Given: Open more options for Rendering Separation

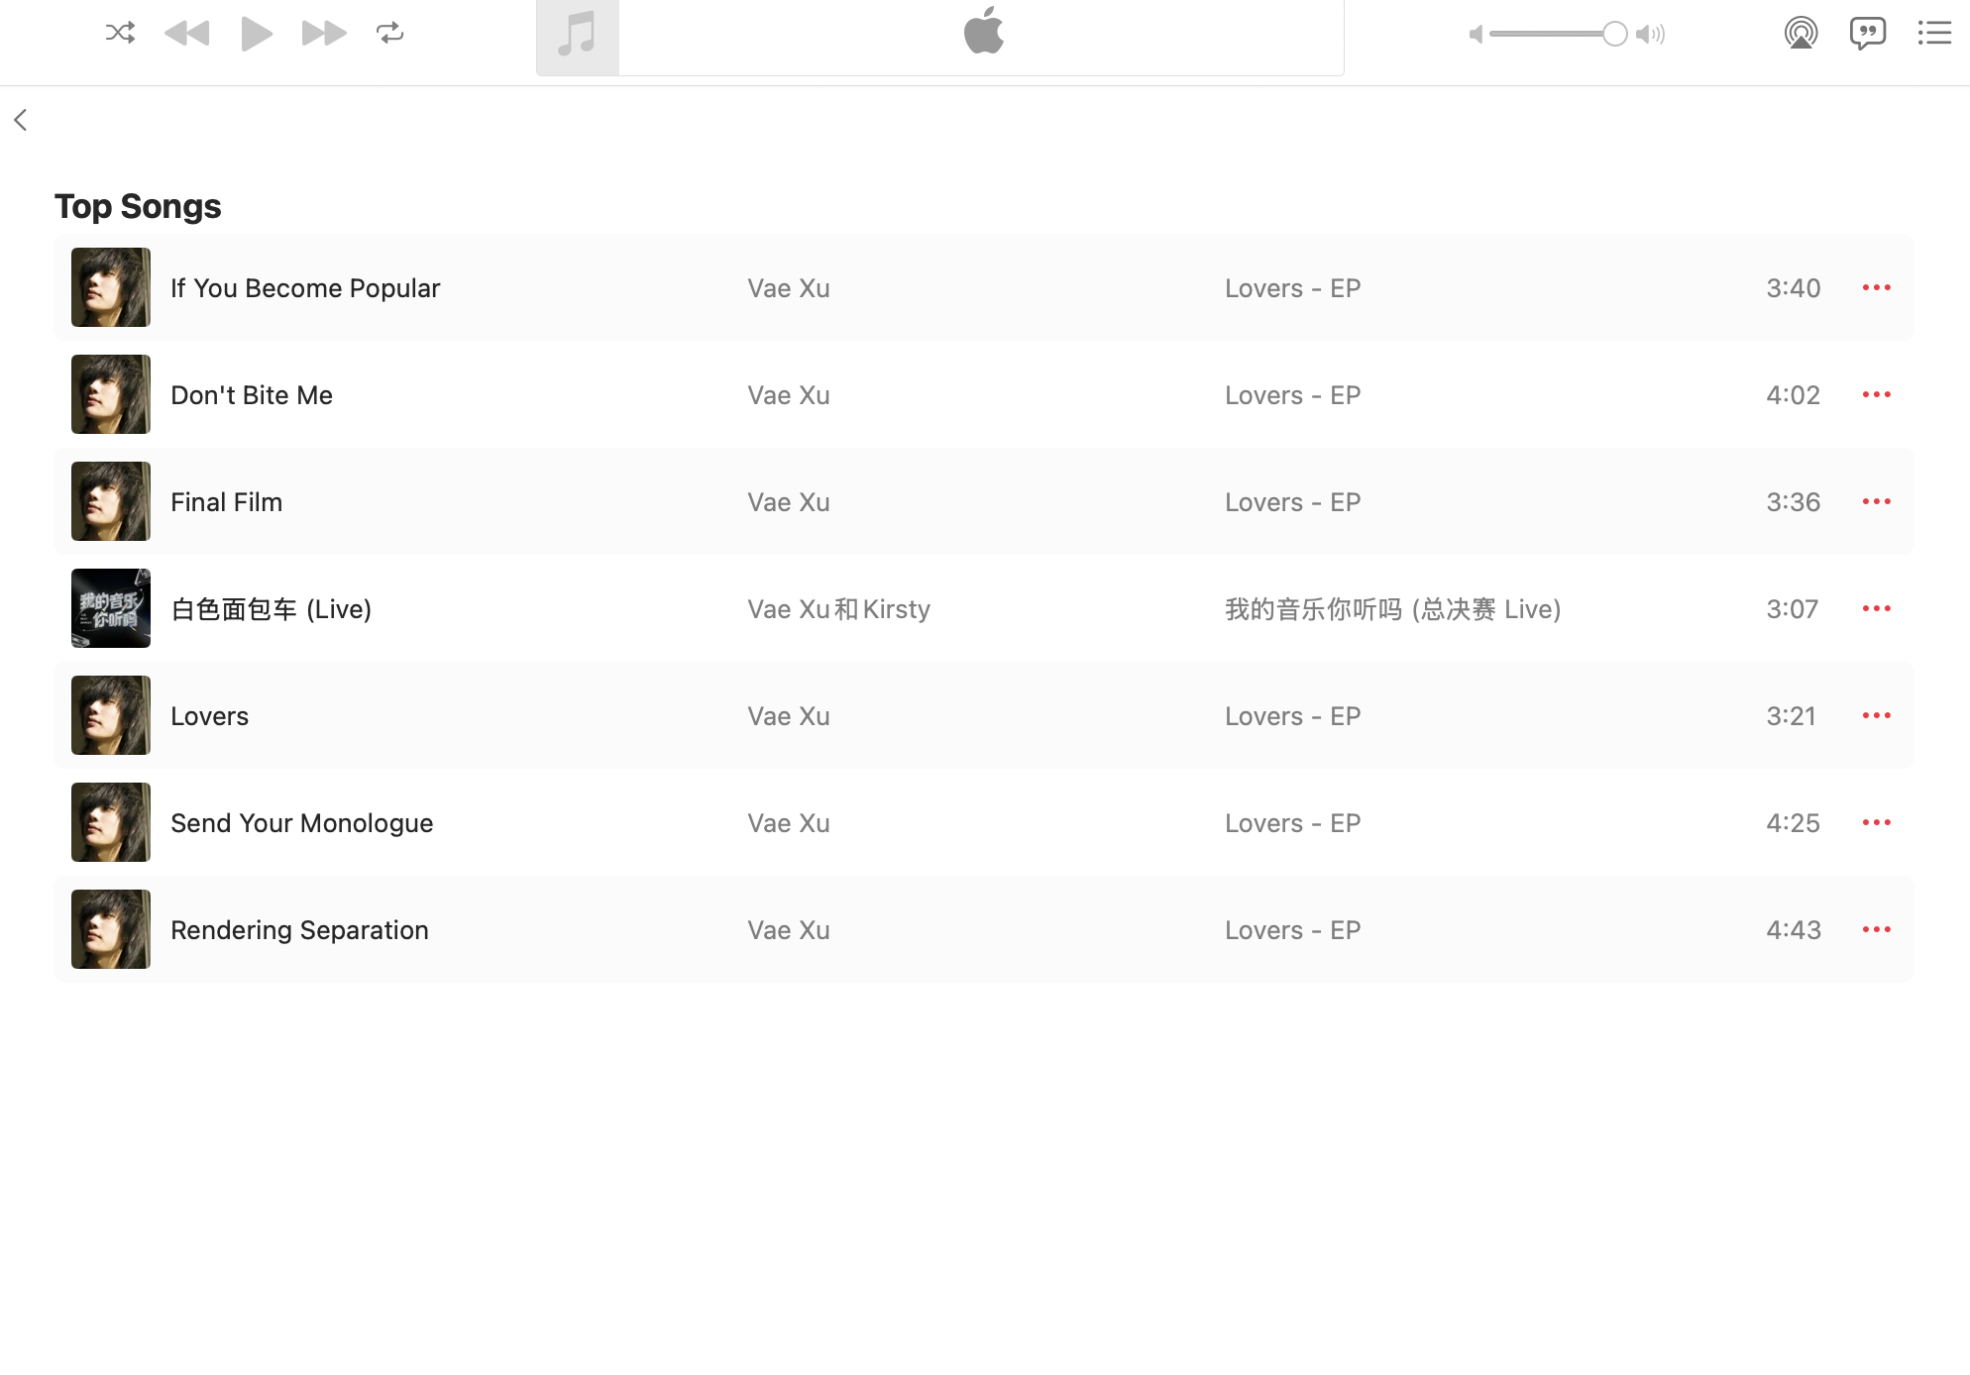Looking at the screenshot, I should pyautogui.click(x=1876, y=929).
